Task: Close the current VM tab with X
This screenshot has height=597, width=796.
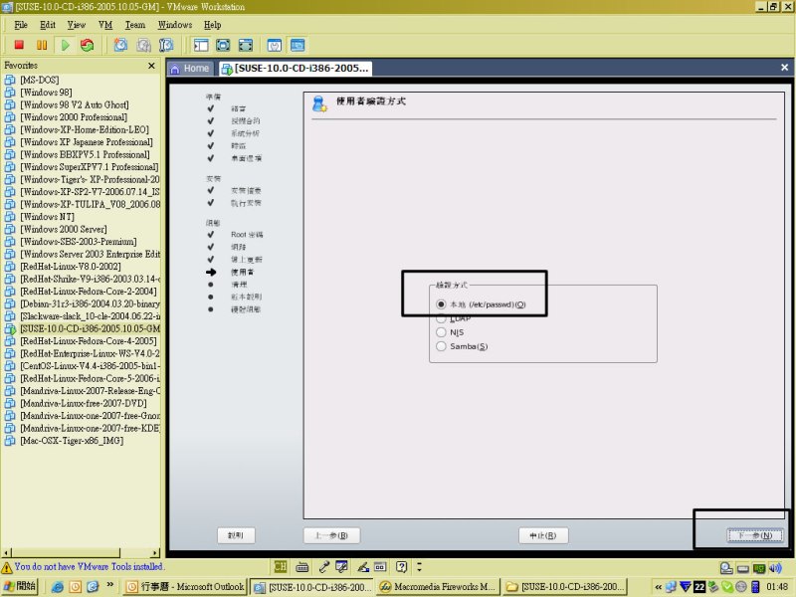Action: coord(784,68)
